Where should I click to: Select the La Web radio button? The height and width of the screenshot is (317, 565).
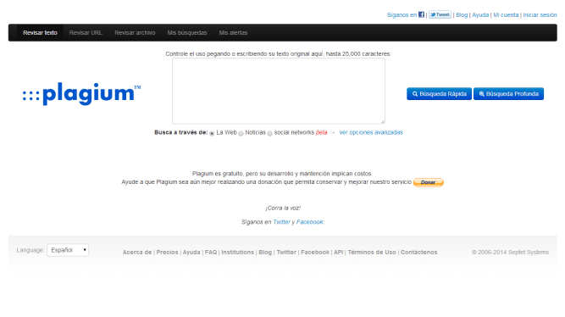(x=212, y=133)
